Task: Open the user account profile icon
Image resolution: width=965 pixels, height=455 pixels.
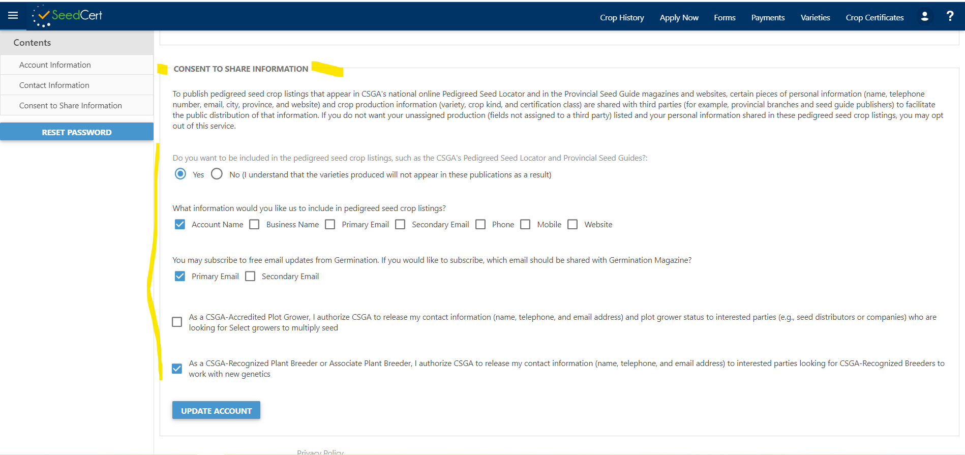Action: tap(924, 17)
